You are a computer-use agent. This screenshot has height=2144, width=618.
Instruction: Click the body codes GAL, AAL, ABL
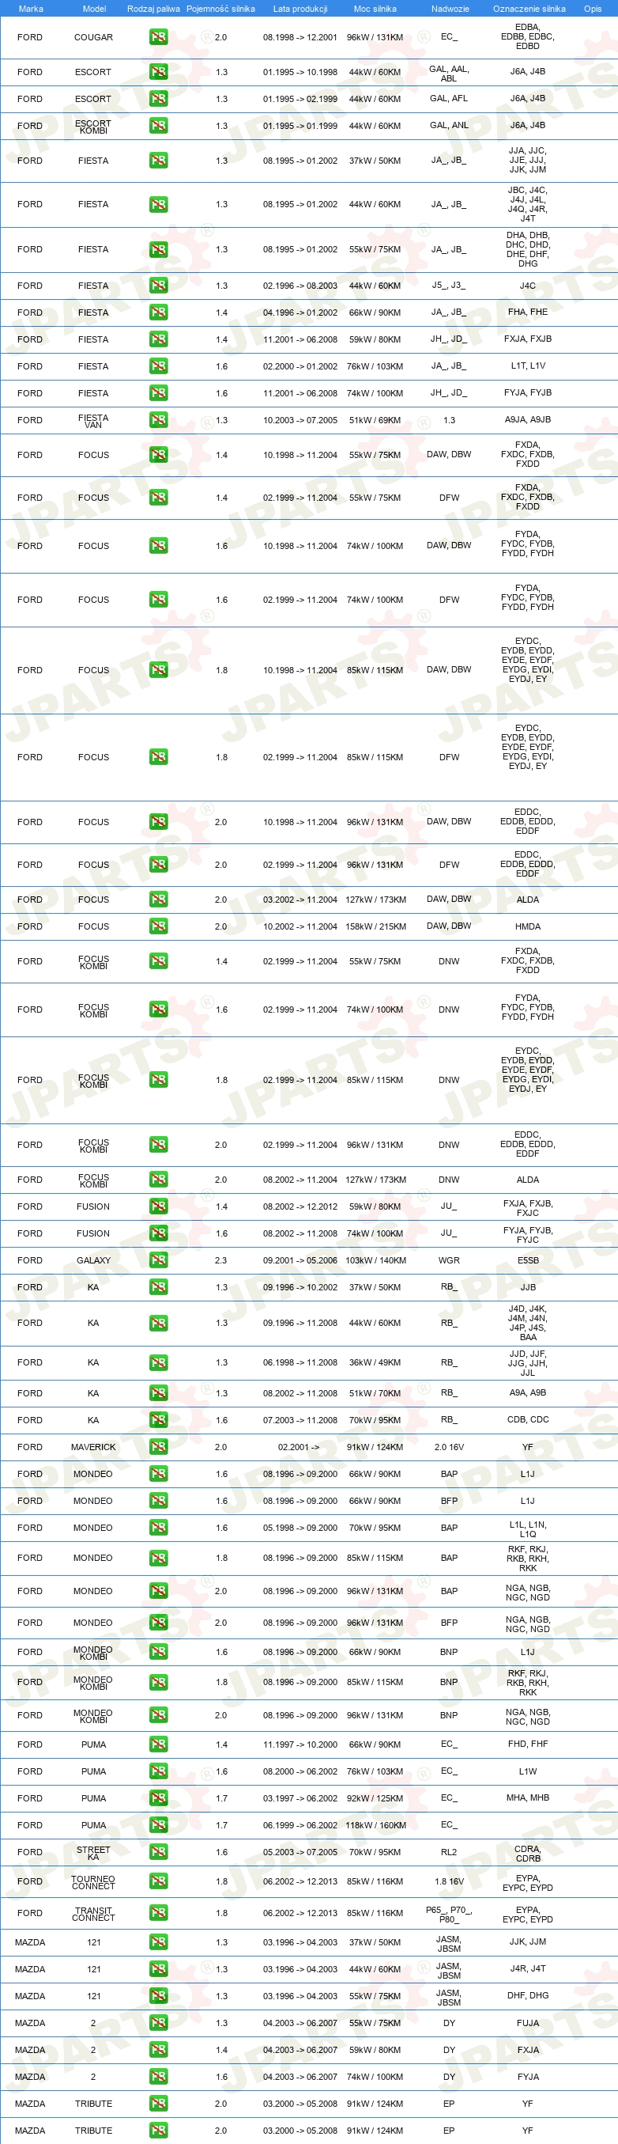(x=449, y=74)
